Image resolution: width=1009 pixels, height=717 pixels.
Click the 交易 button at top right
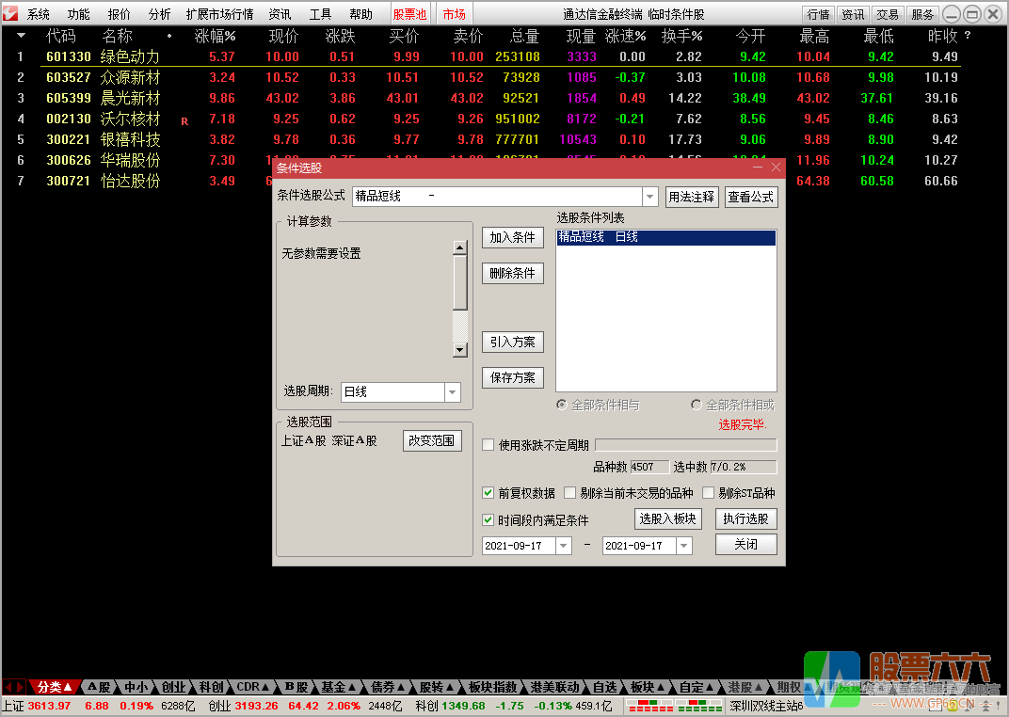click(888, 14)
